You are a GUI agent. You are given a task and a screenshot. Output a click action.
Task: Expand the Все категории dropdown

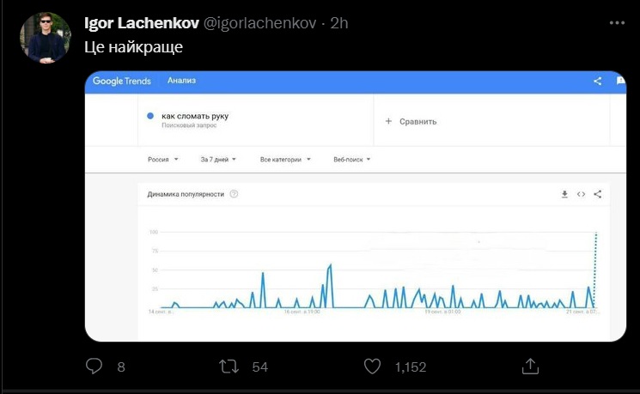285,160
